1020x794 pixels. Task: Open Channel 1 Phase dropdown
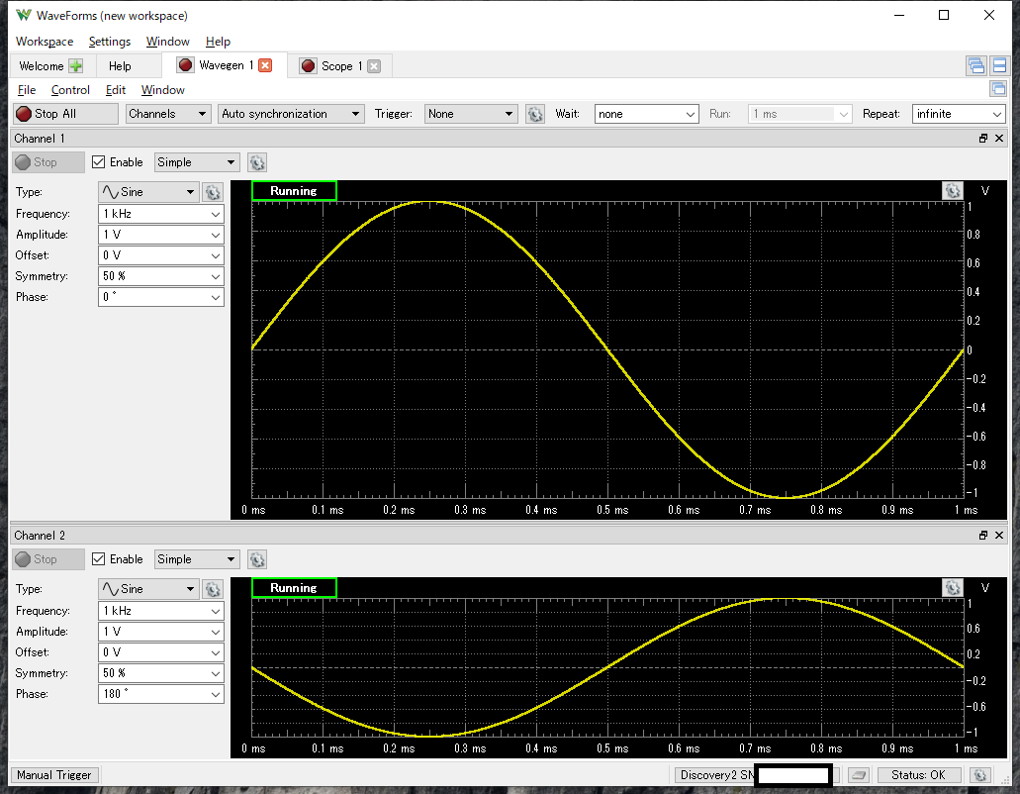[x=160, y=297]
